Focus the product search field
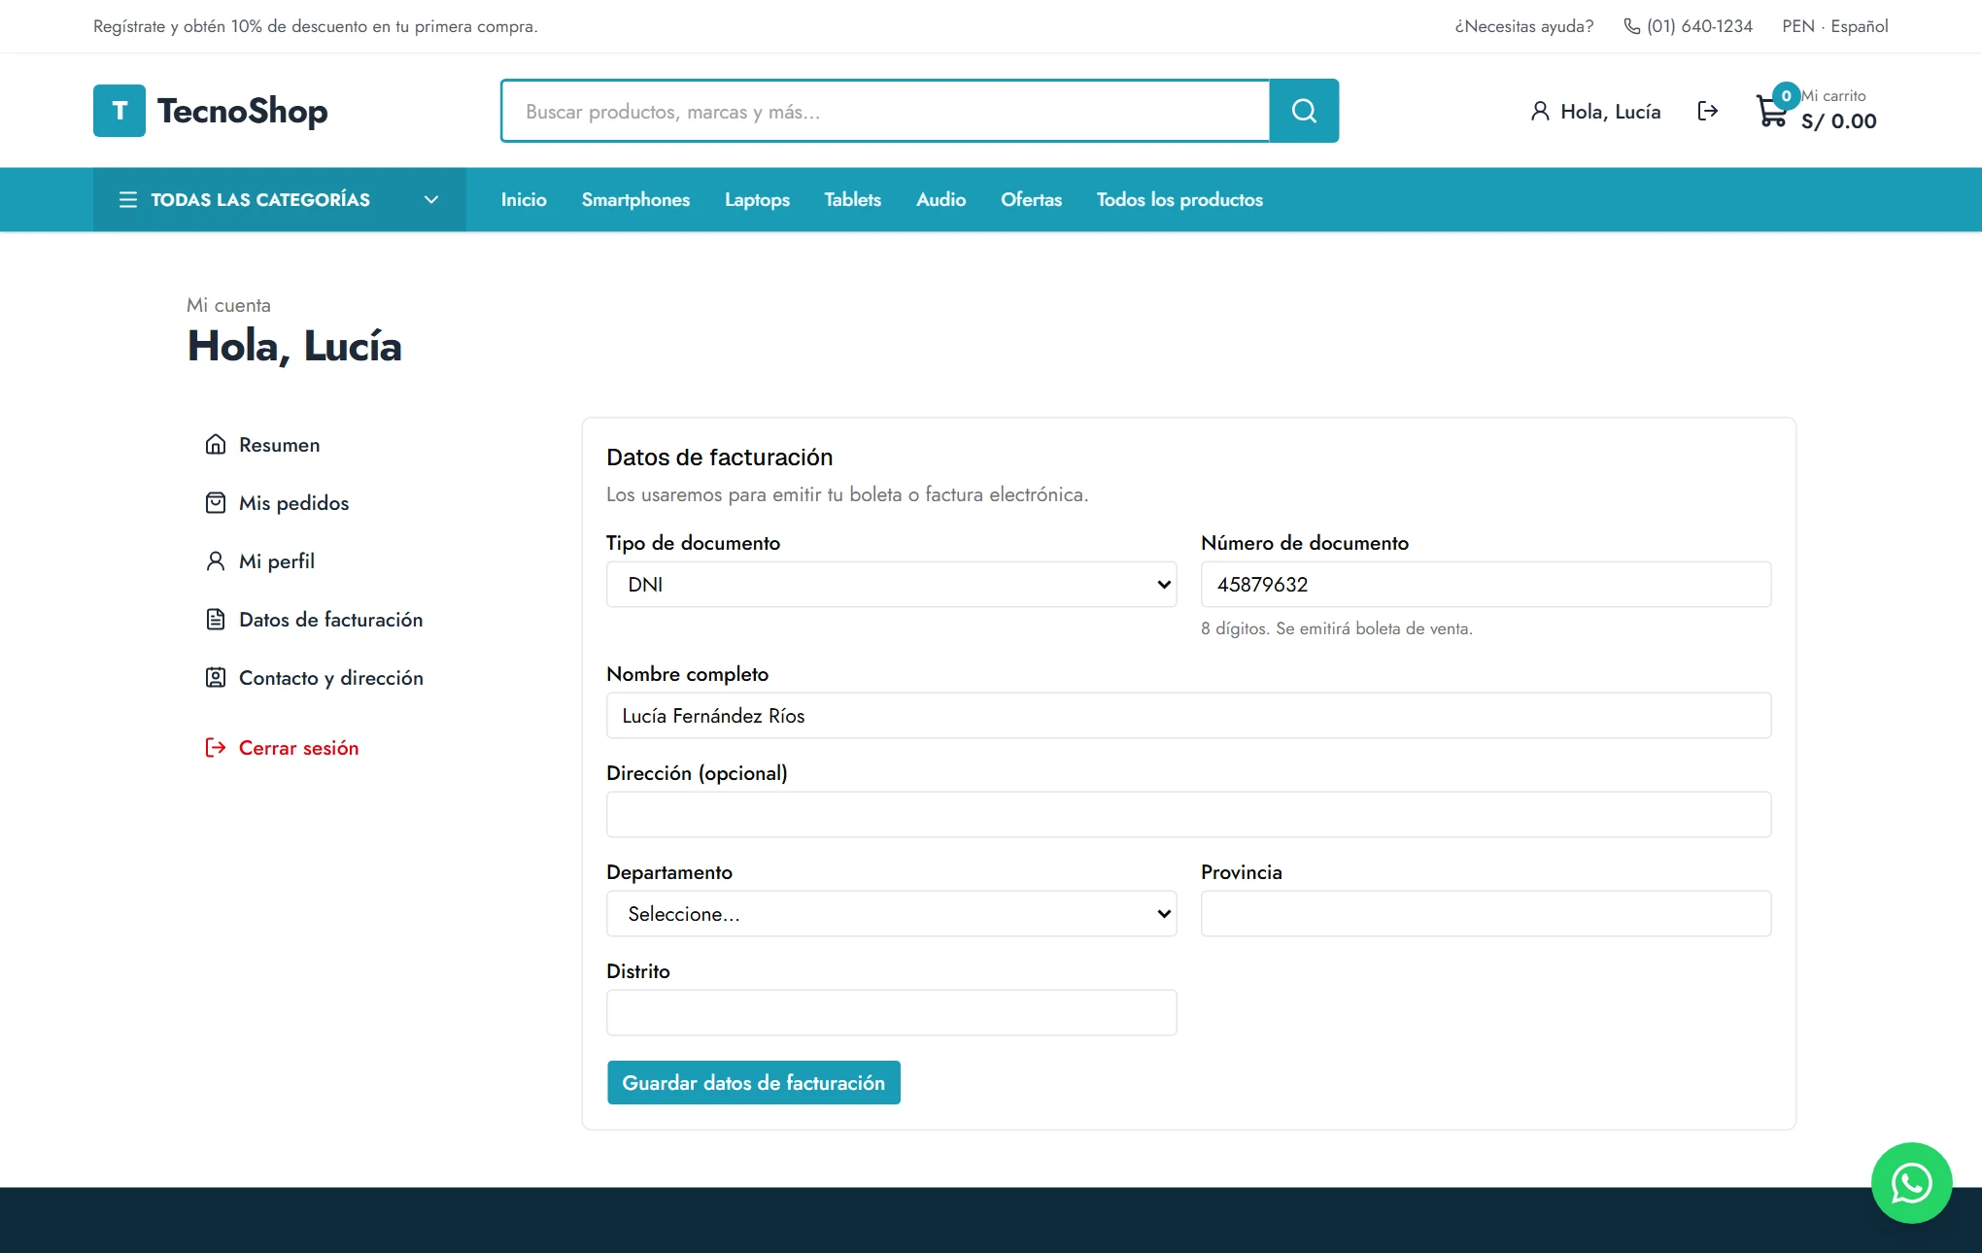The width and height of the screenshot is (1982, 1253). point(885,111)
